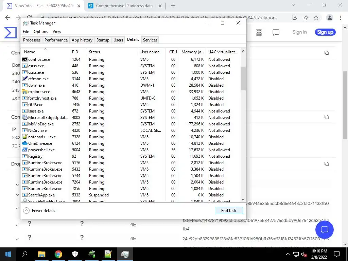This screenshot has width=348, height=261.
Task: Switch to the Processes tab
Action: coord(32,40)
